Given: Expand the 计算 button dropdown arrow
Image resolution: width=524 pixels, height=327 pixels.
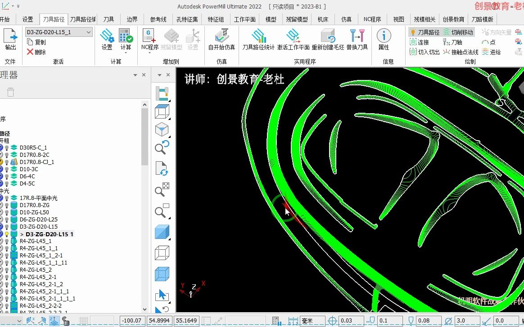Looking at the screenshot, I should tap(126, 53).
